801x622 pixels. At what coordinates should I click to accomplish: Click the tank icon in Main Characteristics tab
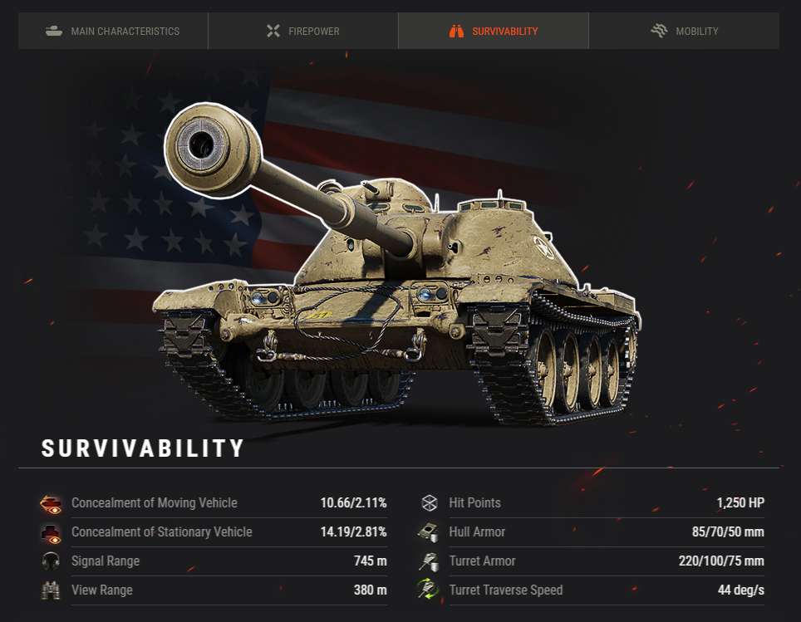(54, 32)
